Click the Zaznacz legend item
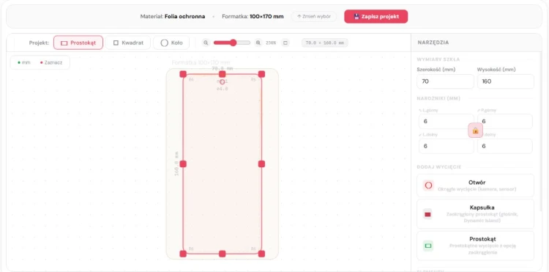 tap(51, 62)
